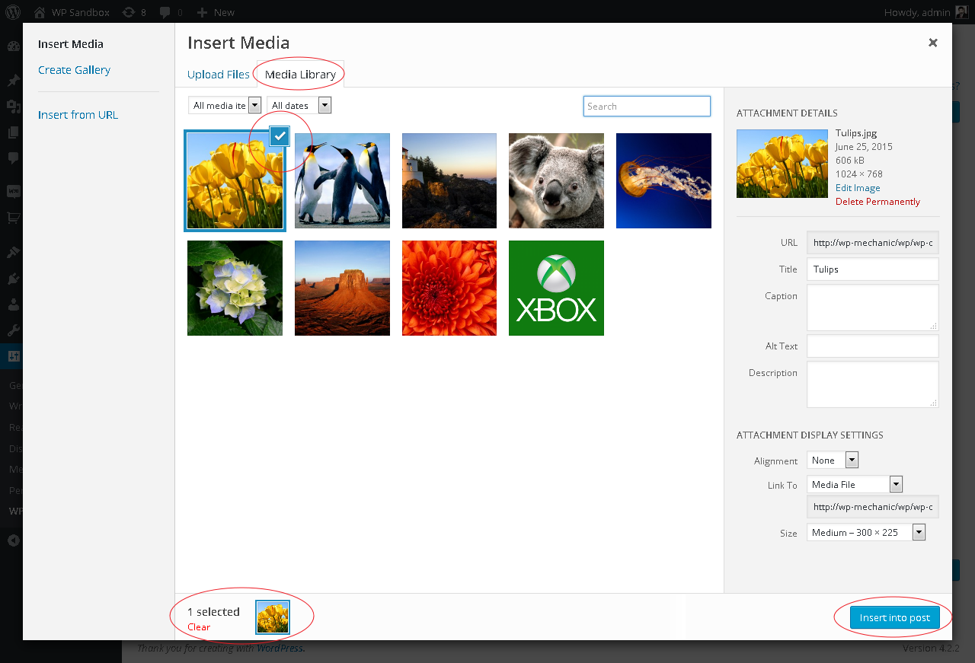975x663 pixels.
Task: Click the Settings sliders icon in admin sidebar
Action: click(x=13, y=356)
